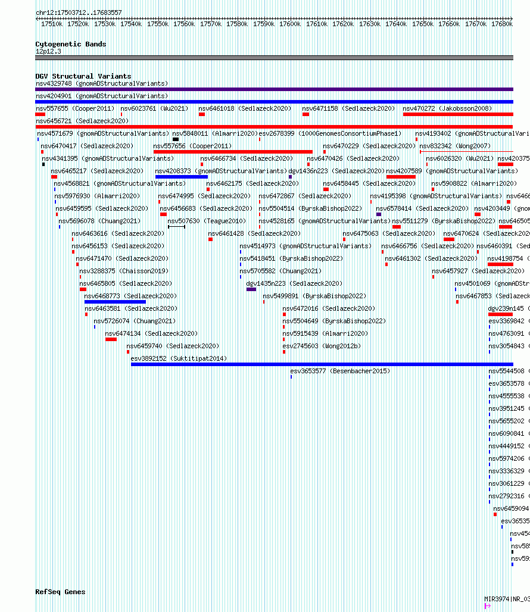530x612 pixels.
Task: Click chr12:17503712..17683557 coordinates text
Action: point(79,13)
